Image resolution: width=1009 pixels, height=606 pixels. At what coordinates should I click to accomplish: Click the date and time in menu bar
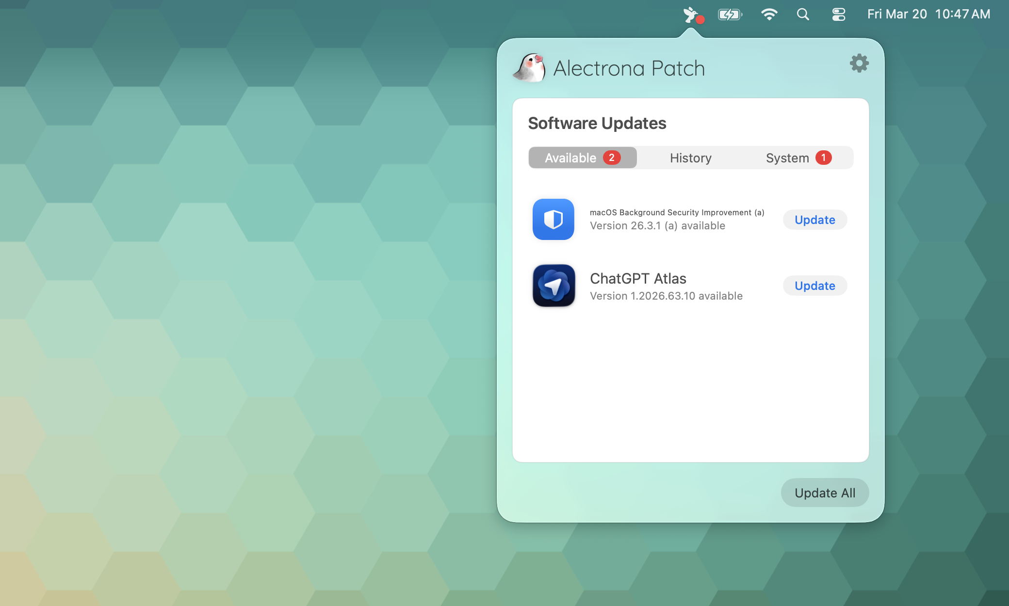pos(928,15)
